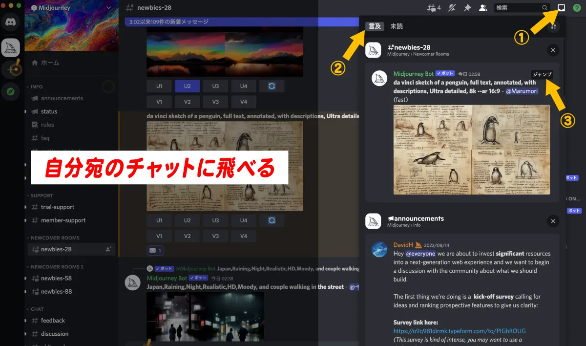The height and width of the screenshot is (346, 586).
Task: Collapse the CHAT category
Action: coord(37,309)
